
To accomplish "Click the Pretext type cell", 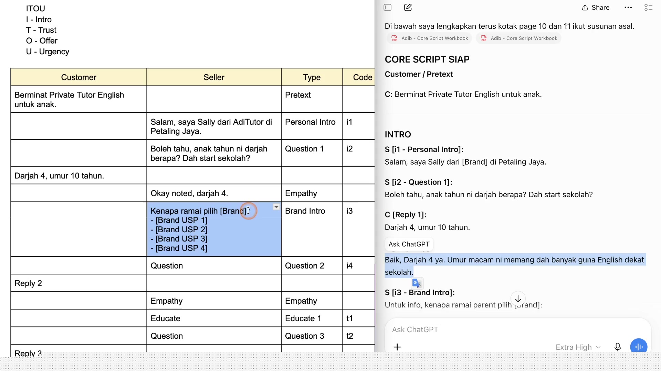I will 312,99.
